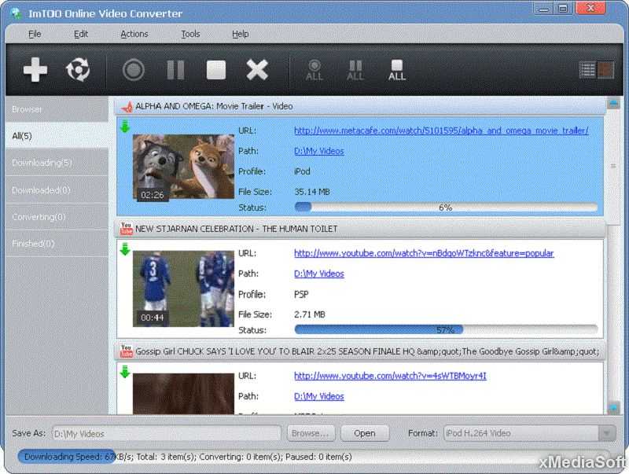Click the scroll down arrow of the task list
Image resolution: width=629 pixels, height=474 pixels.
pos(613,408)
